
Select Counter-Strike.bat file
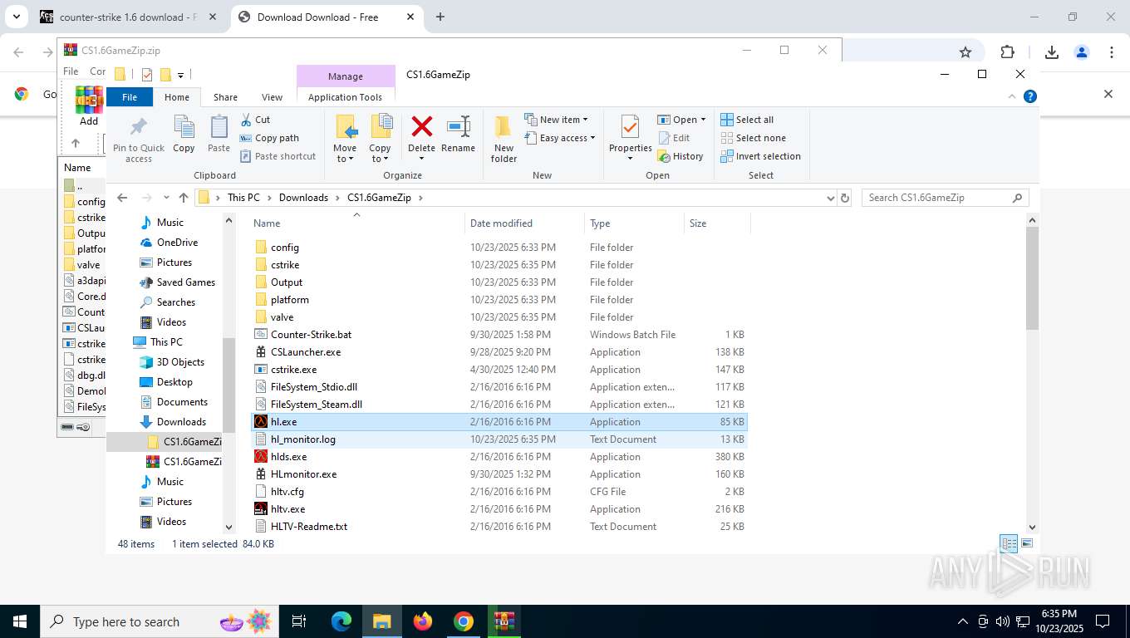499,335
